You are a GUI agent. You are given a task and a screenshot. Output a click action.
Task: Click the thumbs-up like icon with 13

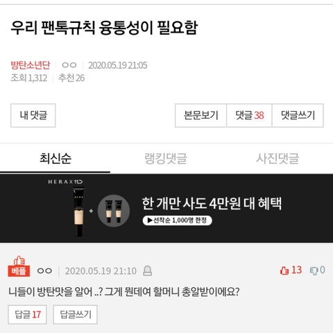[x=284, y=271]
